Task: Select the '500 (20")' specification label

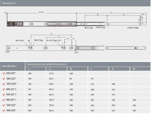Action: click(11, 100)
